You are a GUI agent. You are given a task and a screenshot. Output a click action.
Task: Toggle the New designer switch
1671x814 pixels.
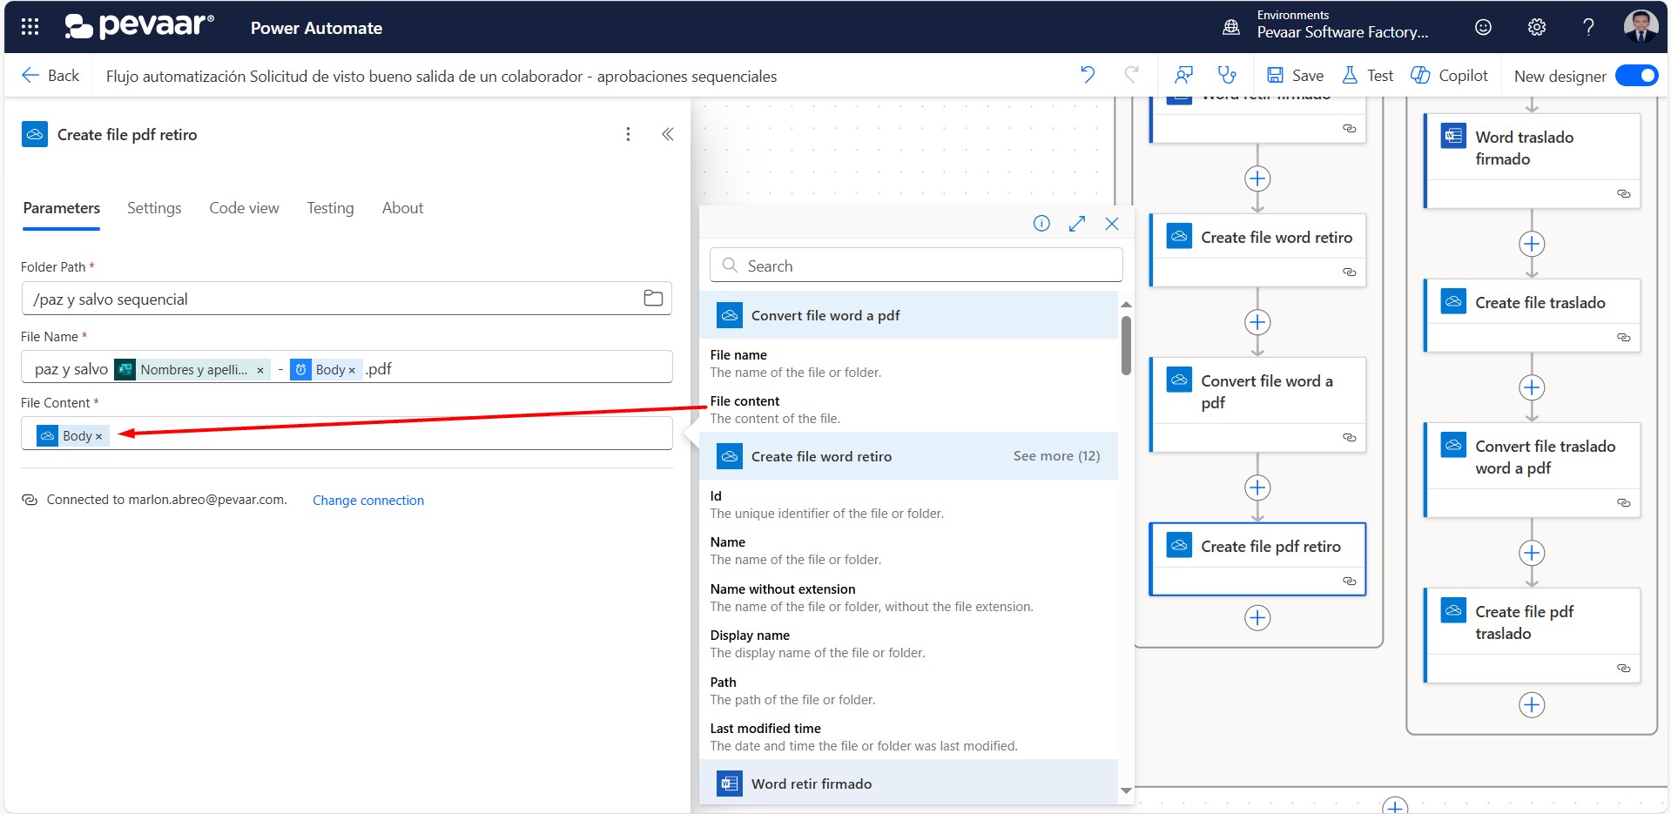point(1636,76)
